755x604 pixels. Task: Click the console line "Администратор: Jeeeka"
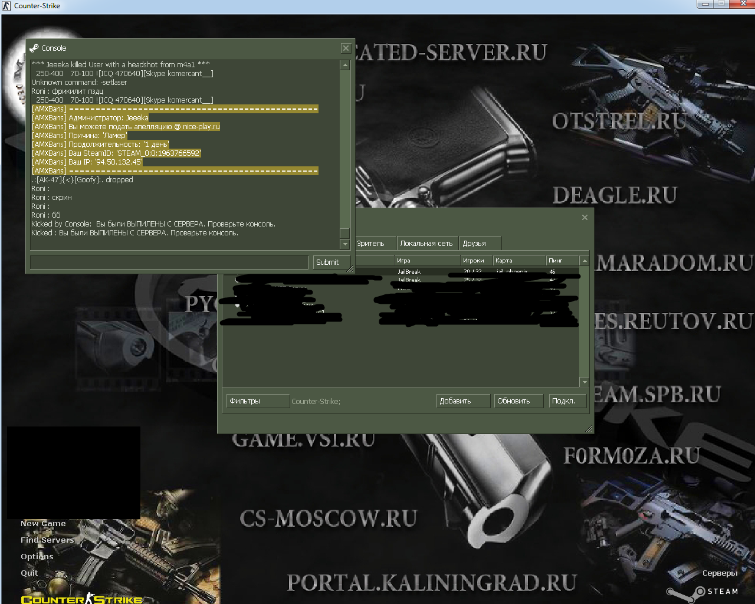point(90,118)
